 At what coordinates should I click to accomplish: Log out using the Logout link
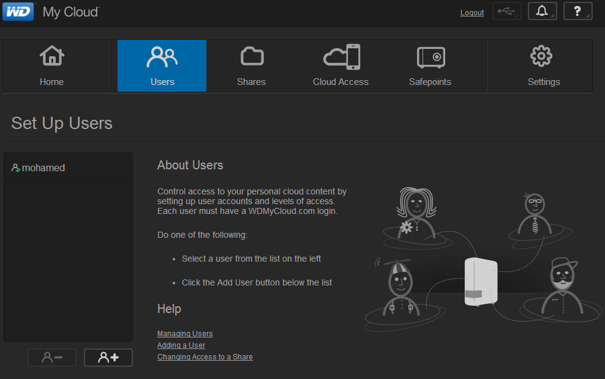[472, 13]
